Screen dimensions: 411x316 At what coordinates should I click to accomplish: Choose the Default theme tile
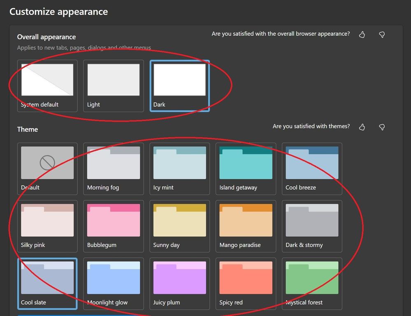point(47,168)
